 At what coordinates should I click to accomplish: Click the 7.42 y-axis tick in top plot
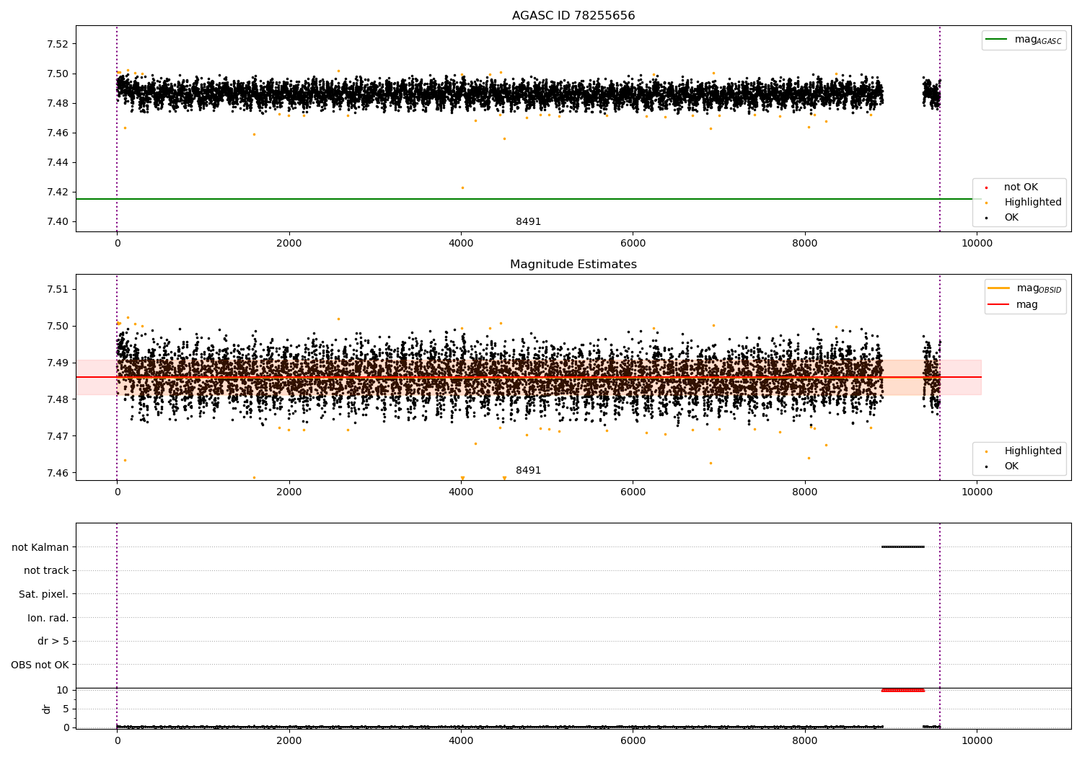pyautogui.click(x=56, y=192)
